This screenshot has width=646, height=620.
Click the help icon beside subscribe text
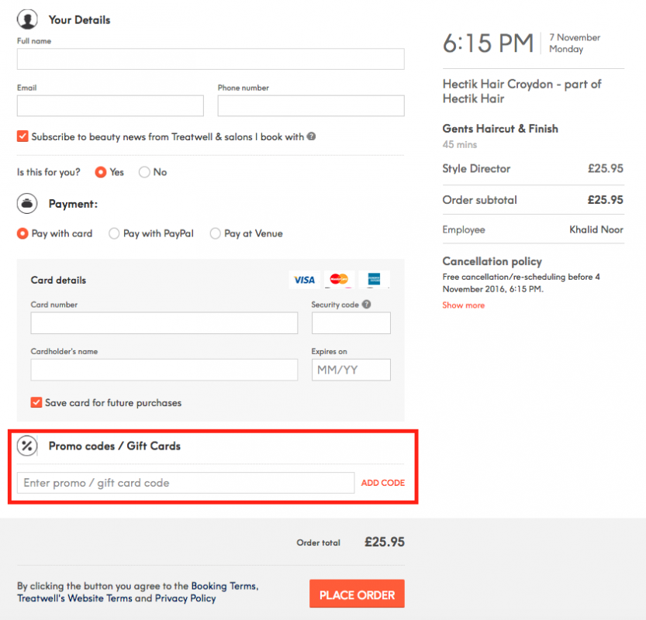(x=312, y=136)
